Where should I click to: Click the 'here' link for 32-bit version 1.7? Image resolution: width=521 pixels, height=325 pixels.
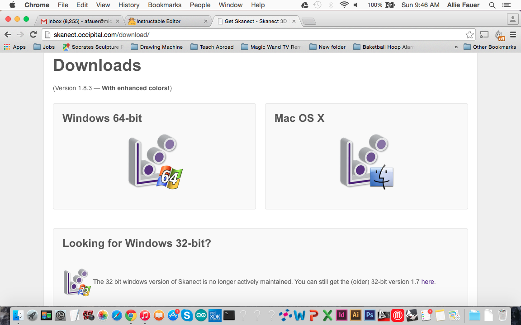coord(428,282)
